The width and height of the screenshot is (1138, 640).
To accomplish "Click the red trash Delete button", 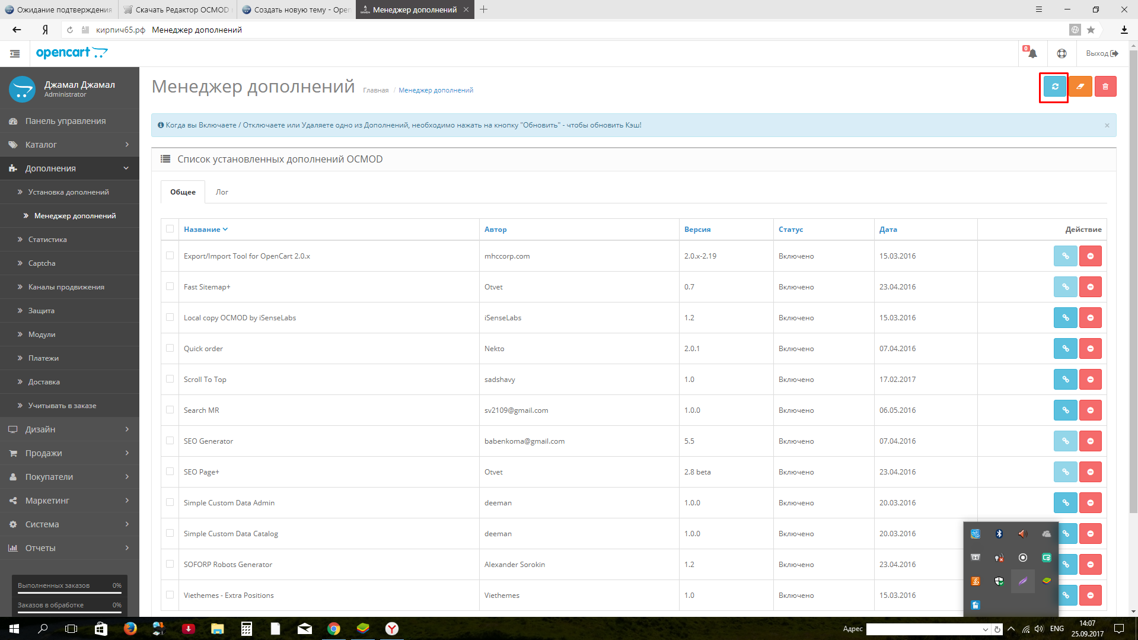I will 1105,87.
